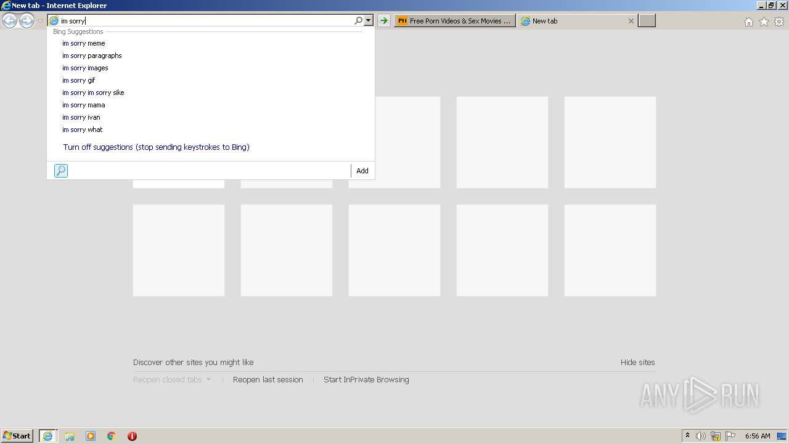
Task: Click the Action Center flag icon
Action: (730, 436)
